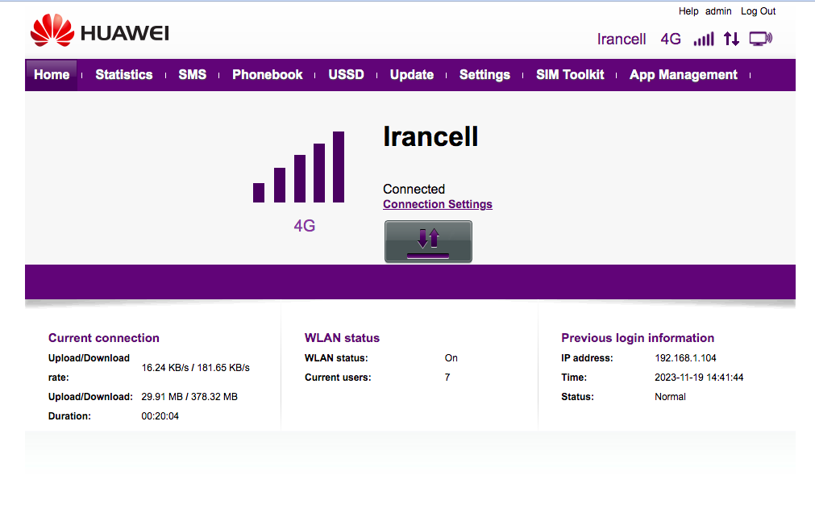Click the Help link
The image size is (815, 505).
click(x=688, y=11)
